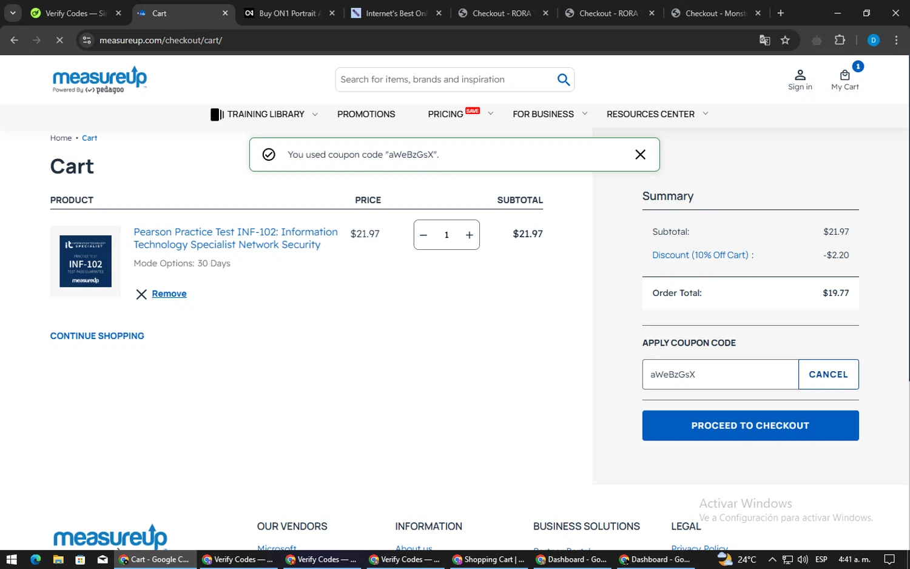Image resolution: width=910 pixels, height=569 pixels.
Task: Open the For Business menu
Action: 543,114
